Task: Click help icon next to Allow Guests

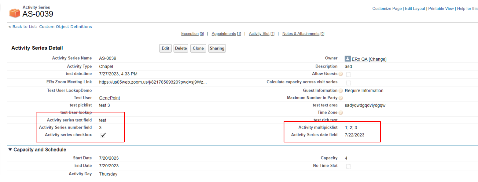Action: tap(341, 74)
